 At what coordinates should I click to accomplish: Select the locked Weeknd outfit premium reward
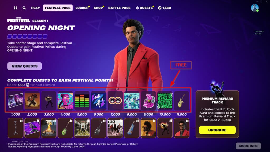coord(181,128)
